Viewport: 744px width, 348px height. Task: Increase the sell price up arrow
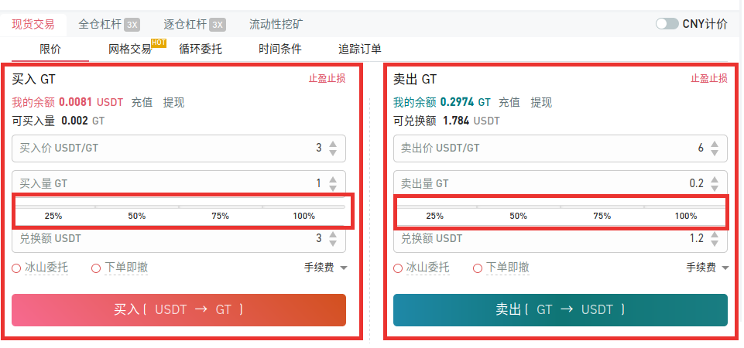[x=714, y=144]
